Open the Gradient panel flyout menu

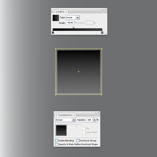click(105, 12)
